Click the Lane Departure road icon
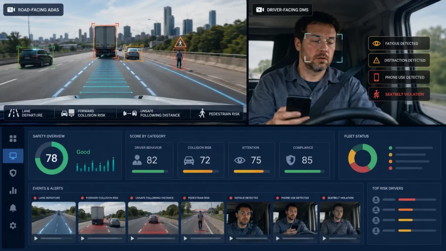Viewport: 446px width, 251px height. click(14, 113)
